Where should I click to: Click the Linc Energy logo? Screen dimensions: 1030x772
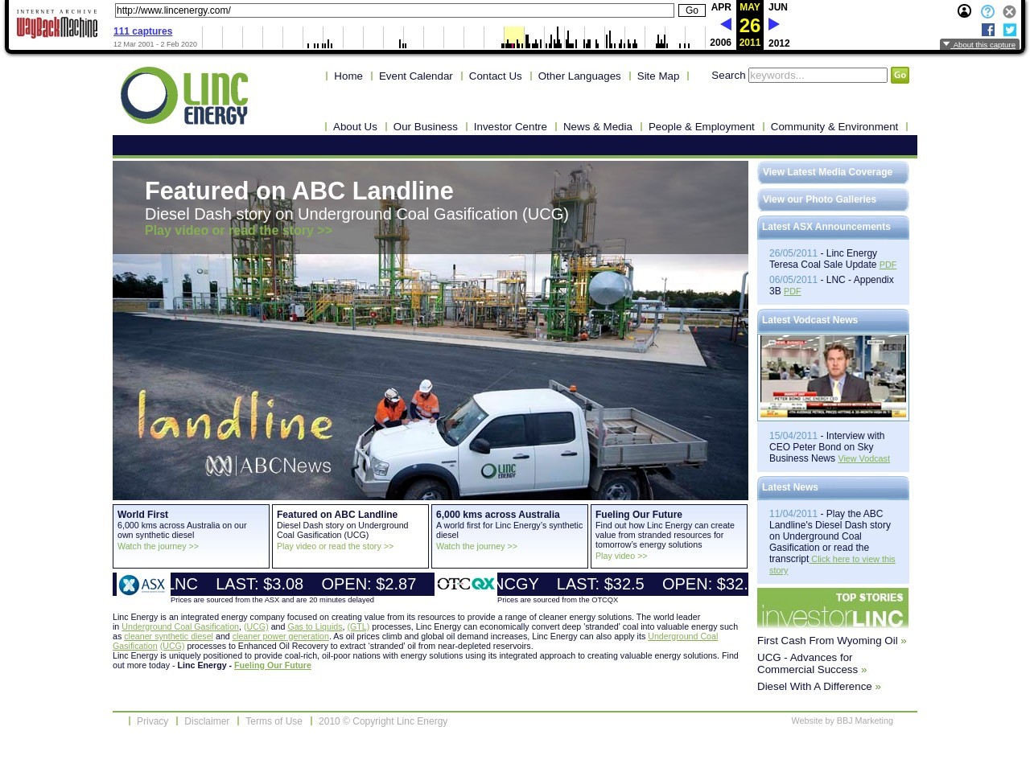(184, 96)
